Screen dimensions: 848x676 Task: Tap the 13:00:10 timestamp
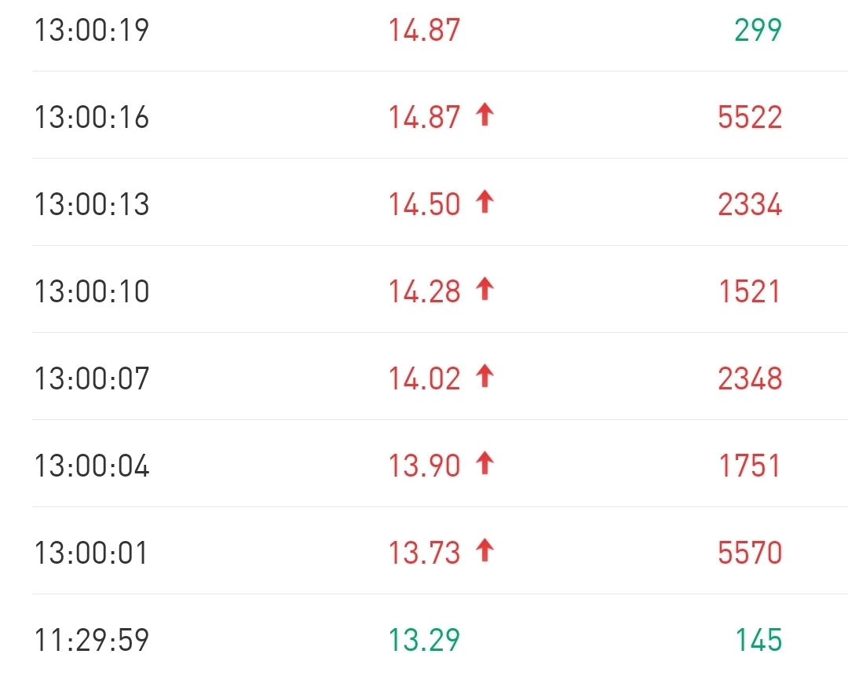[91, 292]
